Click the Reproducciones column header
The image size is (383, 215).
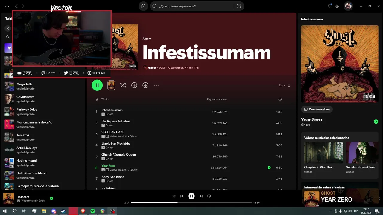[x=217, y=99]
